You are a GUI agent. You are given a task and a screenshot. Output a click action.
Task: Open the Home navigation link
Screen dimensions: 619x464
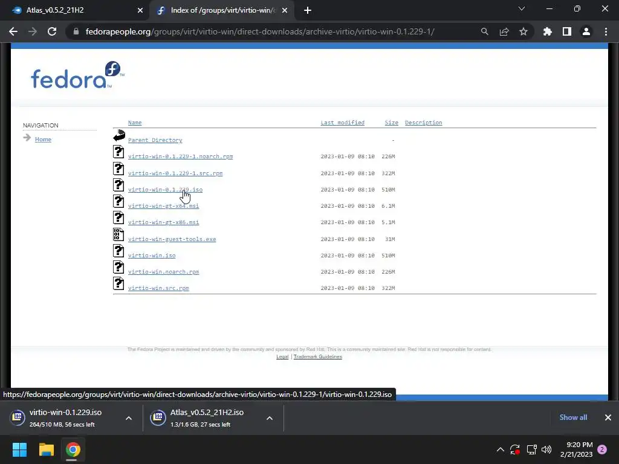(x=43, y=140)
